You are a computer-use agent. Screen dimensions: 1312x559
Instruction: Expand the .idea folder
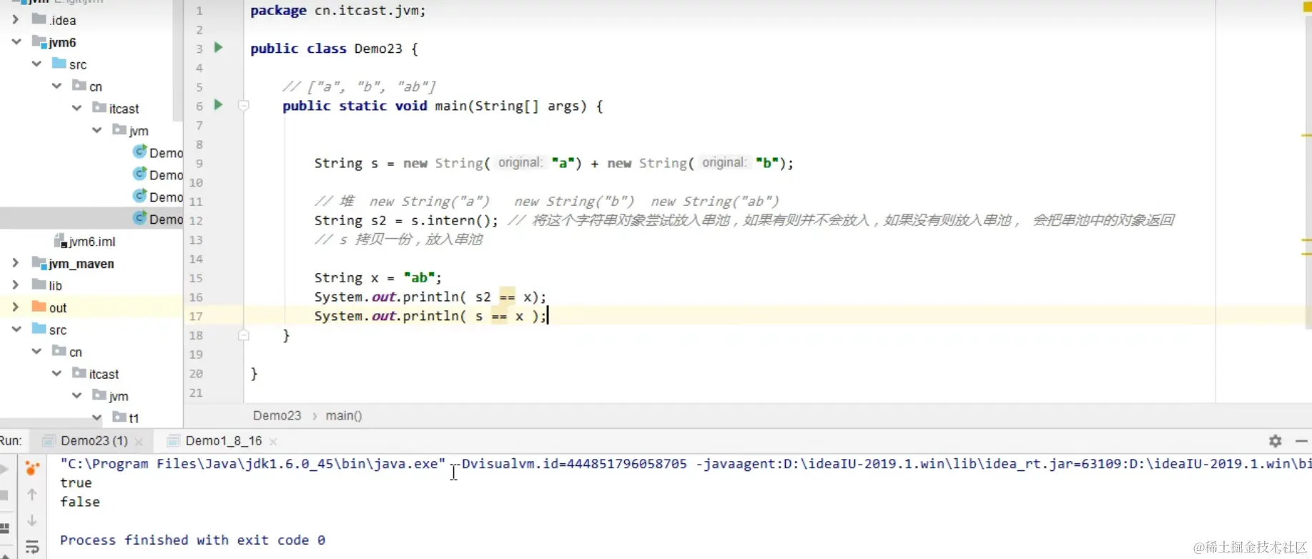(16, 20)
